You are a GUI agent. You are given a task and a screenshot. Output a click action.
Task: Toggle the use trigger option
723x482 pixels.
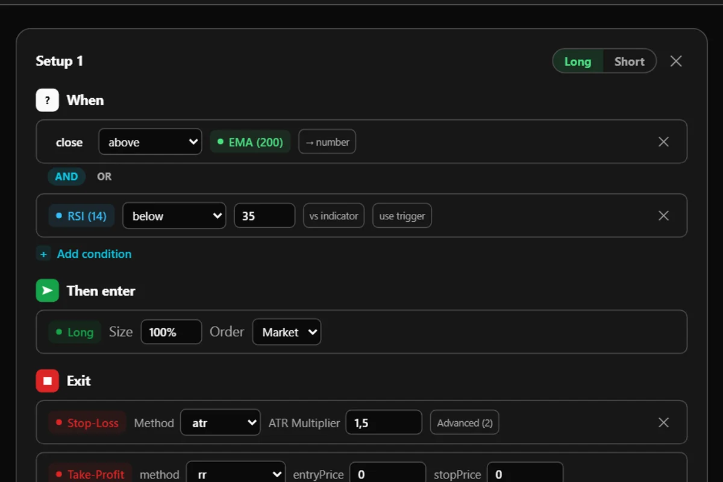click(x=402, y=216)
